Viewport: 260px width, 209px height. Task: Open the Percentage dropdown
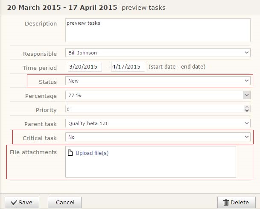154,95
